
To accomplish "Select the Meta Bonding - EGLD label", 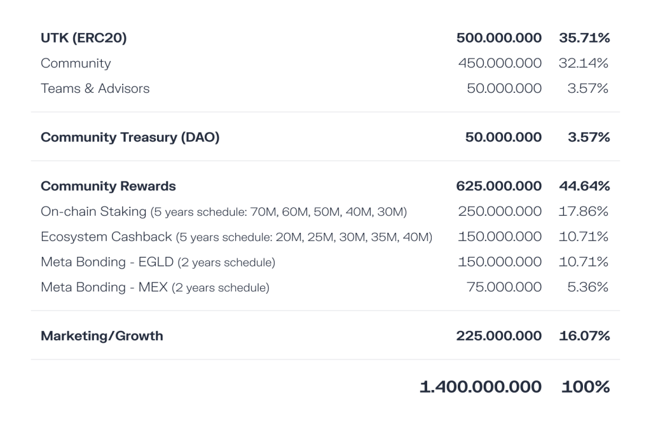I will click(107, 261).
